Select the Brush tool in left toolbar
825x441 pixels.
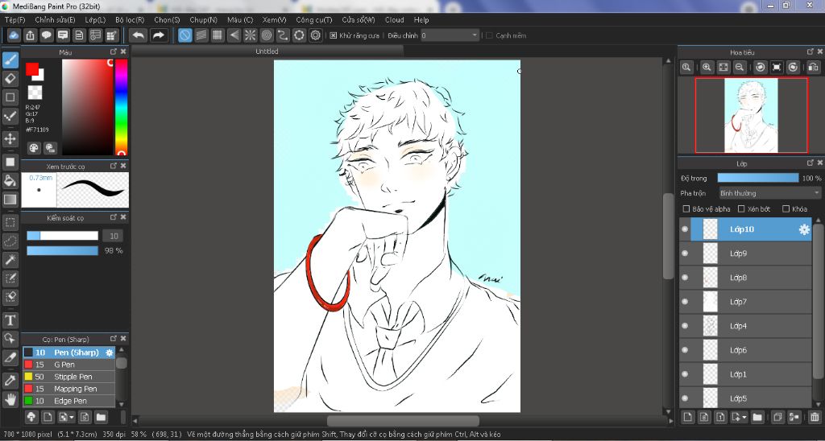(10, 60)
